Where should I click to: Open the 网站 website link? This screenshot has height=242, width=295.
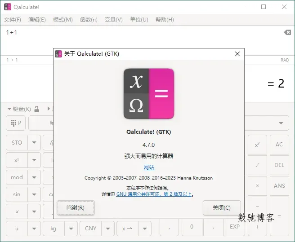149,167
